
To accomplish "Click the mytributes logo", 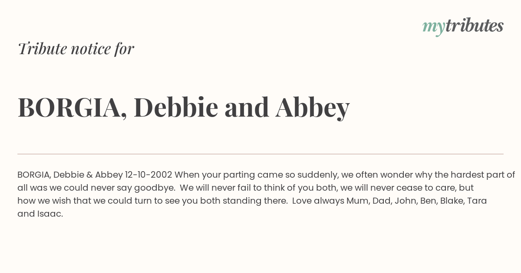I will 463,26.
